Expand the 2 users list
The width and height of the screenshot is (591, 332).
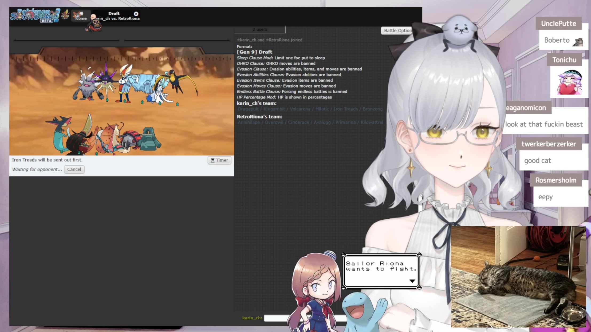click(260, 29)
